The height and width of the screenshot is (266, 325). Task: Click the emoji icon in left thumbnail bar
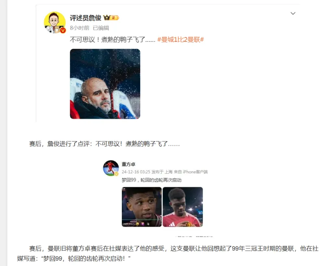(x=137, y=224)
